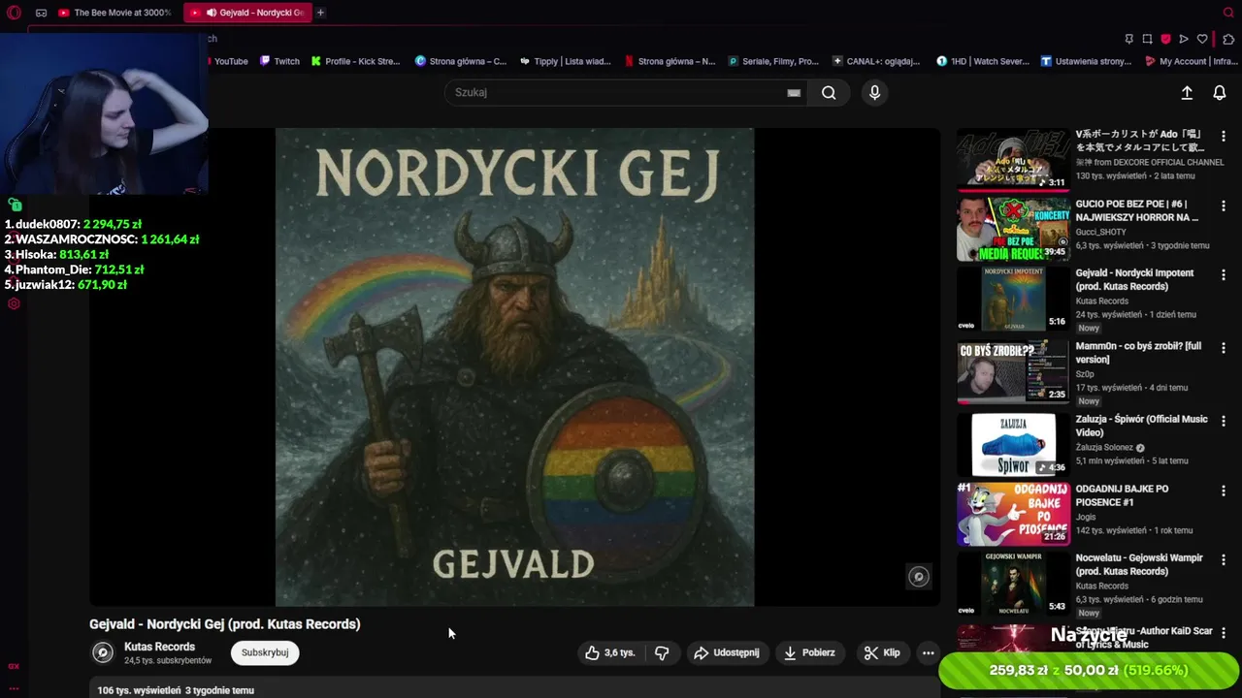Click the watermark icon in video player corner

click(918, 577)
